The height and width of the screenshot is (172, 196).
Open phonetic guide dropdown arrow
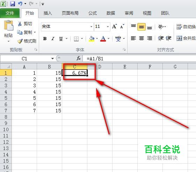click(124, 39)
